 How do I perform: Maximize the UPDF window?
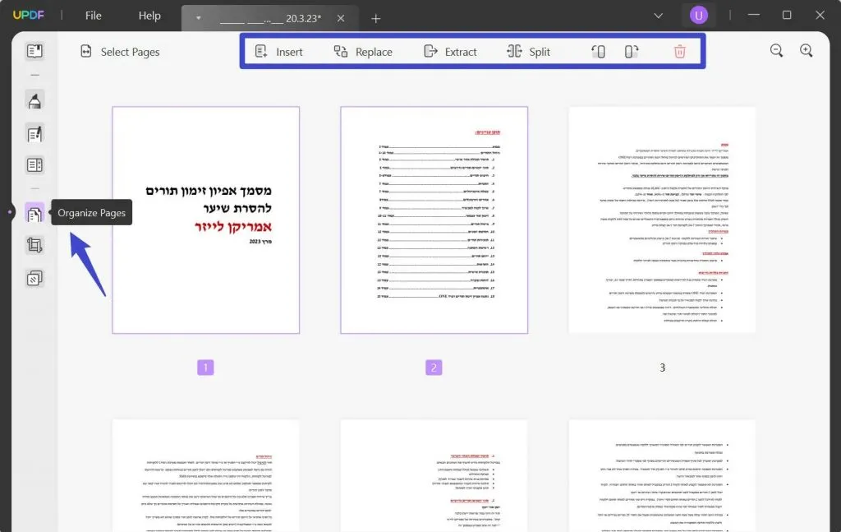pos(787,15)
